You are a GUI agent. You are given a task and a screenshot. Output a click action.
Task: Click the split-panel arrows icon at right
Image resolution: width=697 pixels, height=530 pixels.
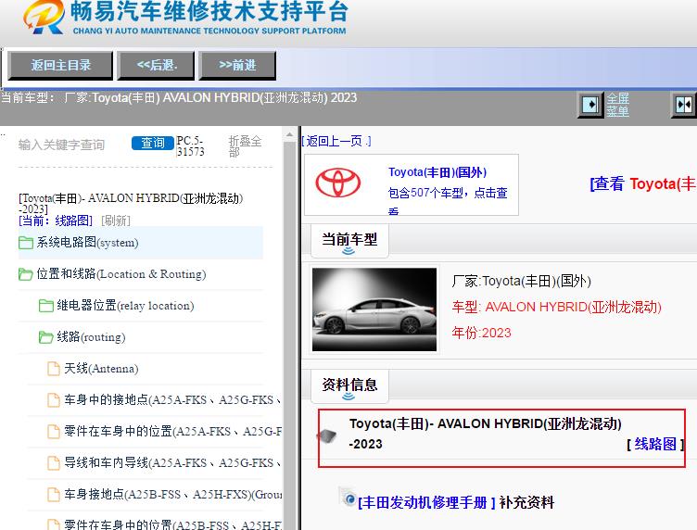point(684,106)
